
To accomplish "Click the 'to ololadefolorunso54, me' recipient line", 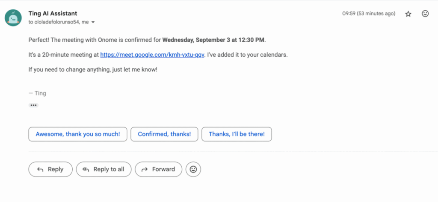I will pyautogui.click(x=59, y=22).
